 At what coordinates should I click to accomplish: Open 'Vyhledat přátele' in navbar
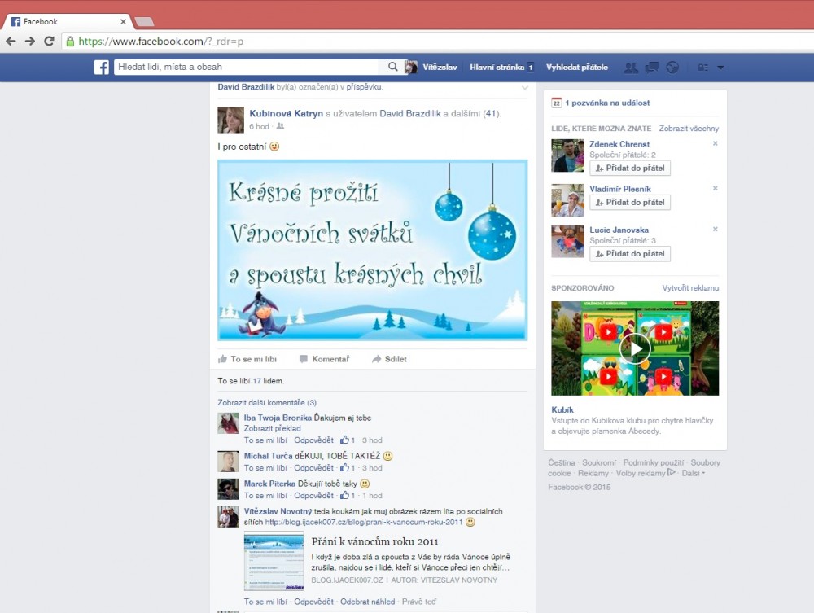(x=576, y=68)
